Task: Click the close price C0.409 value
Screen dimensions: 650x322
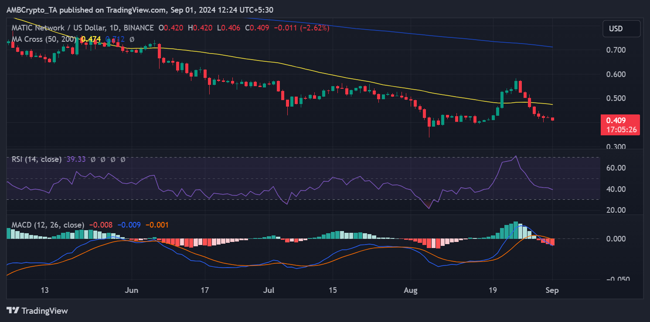Action: point(258,27)
